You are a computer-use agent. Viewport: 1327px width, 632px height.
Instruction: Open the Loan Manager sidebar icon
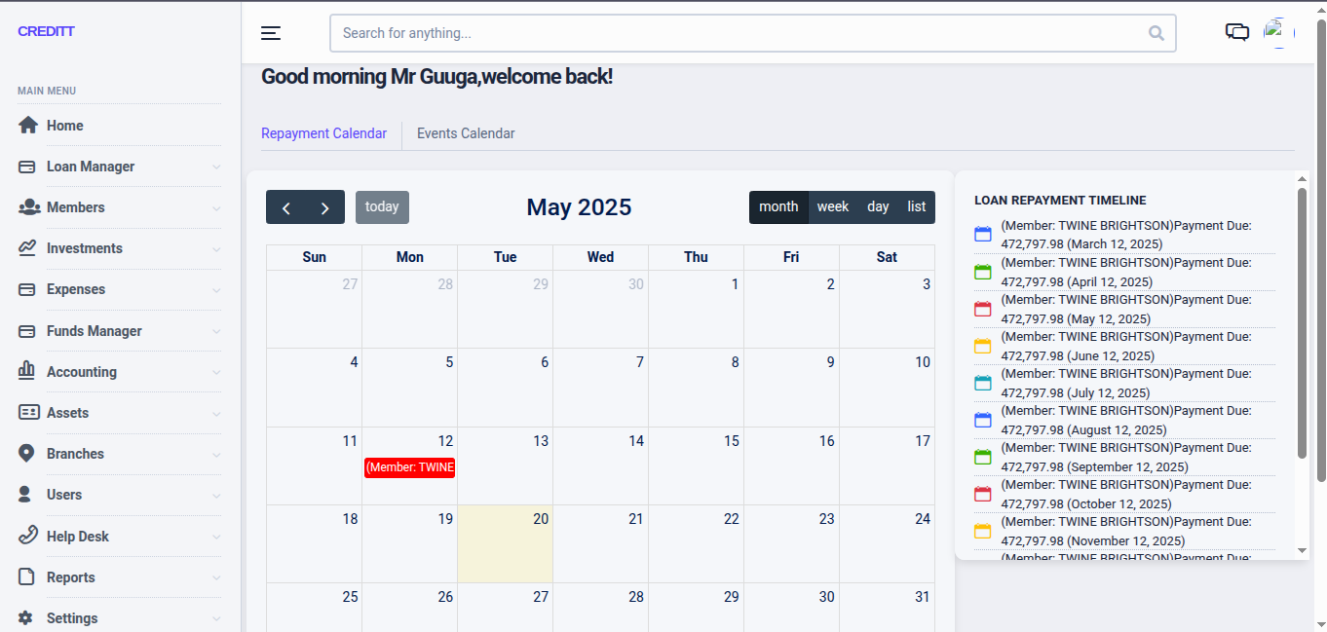[x=26, y=167]
